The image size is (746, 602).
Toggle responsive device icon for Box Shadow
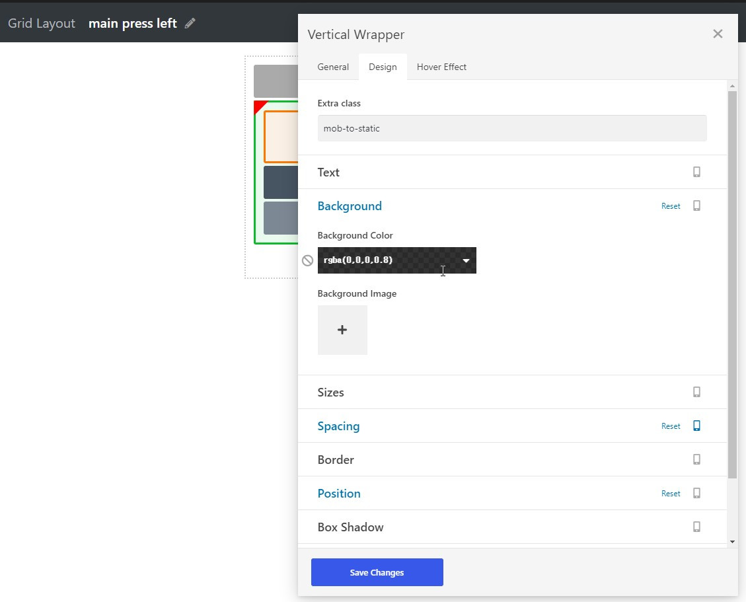(696, 527)
